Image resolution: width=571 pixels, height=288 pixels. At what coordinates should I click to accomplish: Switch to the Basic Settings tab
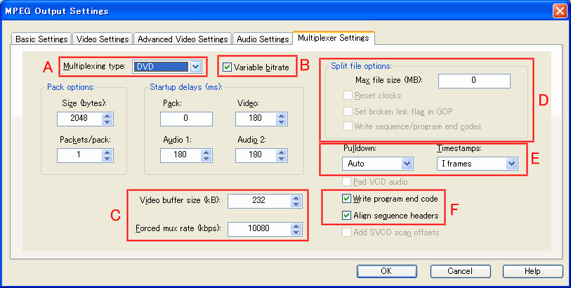(41, 39)
